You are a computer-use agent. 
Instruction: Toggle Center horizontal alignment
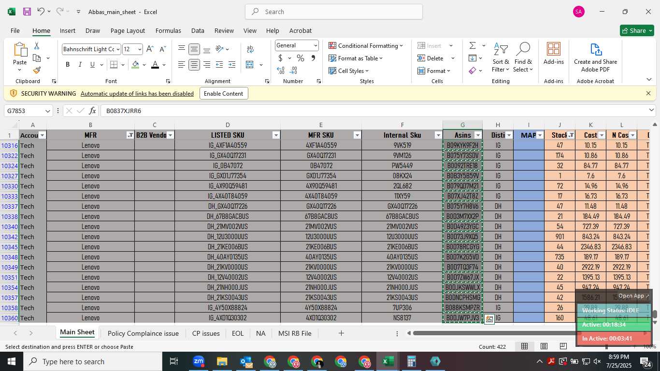pos(194,65)
